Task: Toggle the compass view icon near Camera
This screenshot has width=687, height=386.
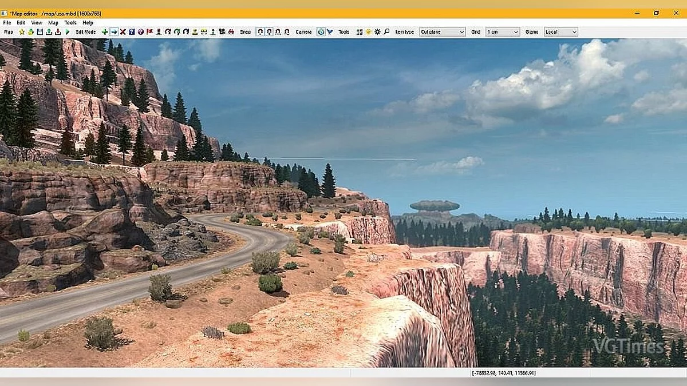Action: (x=320, y=31)
